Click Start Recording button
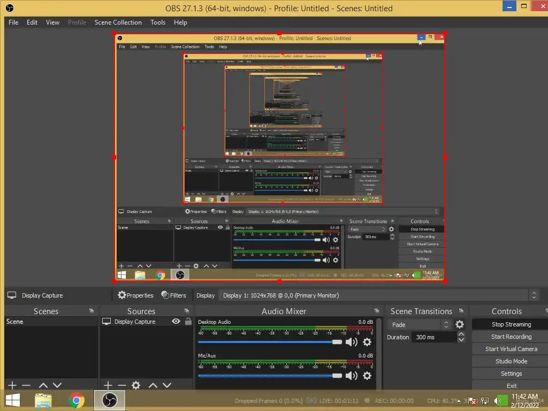 point(511,337)
